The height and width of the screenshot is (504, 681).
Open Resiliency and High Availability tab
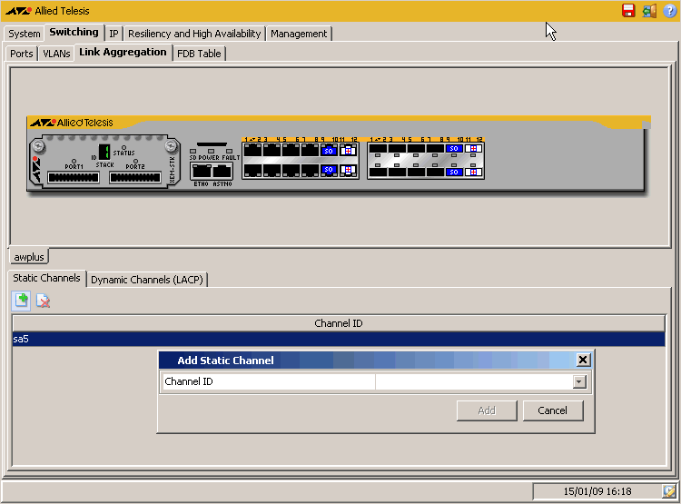point(194,34)
